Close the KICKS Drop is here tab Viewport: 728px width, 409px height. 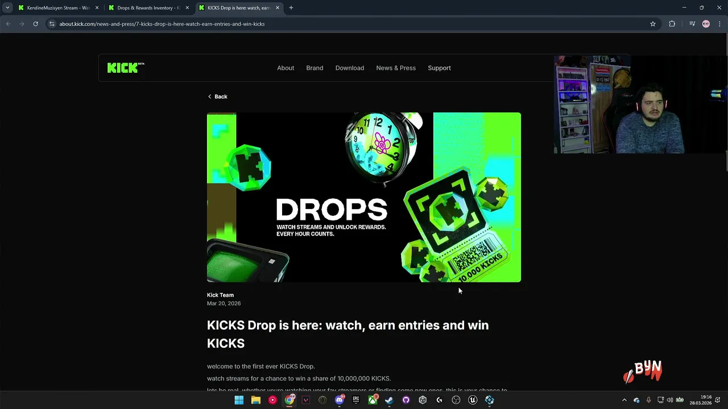pyautogui.click(x=278, y=8)
